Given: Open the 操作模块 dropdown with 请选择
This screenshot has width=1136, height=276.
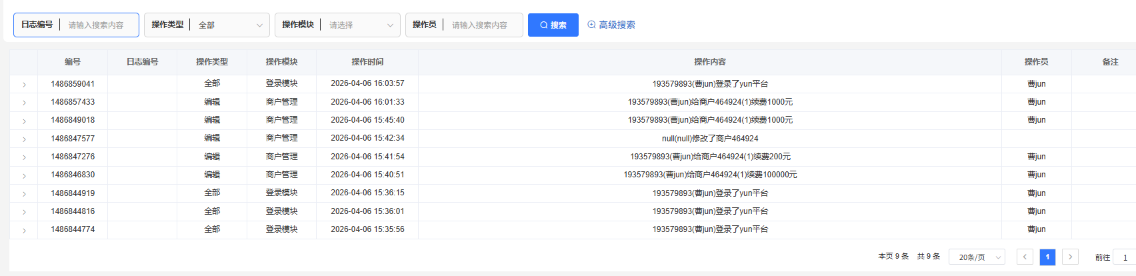Looking at the screenshot, I should coord(337,25).
